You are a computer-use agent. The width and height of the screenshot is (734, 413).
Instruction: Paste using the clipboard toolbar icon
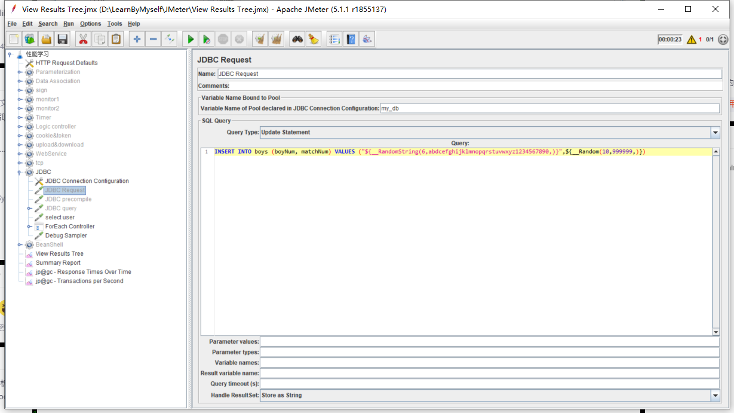(116, 39)
